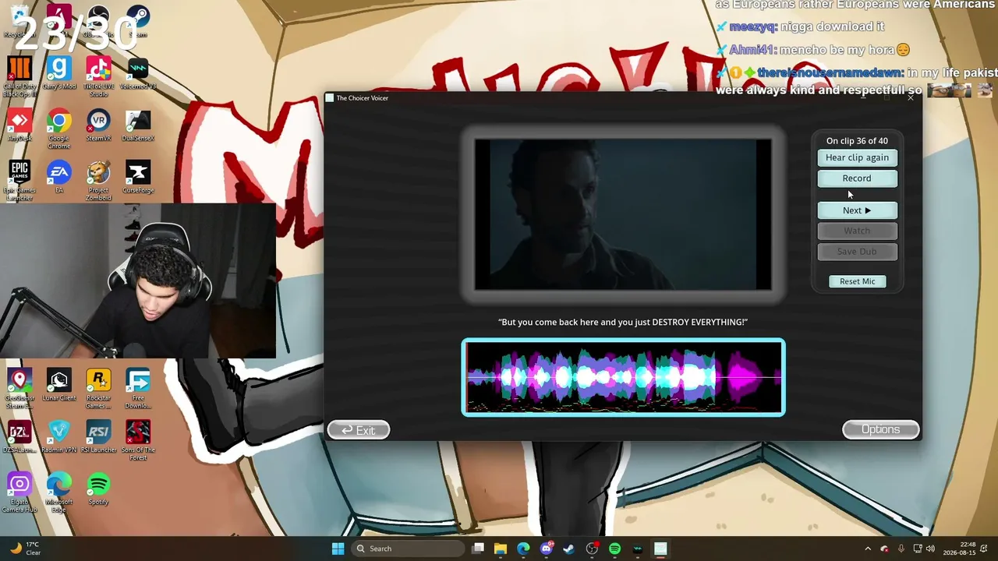Screen dimensions: 998x561
Task: Launch Elgato Camera Hub shortcut
Action: pos(19,492)
